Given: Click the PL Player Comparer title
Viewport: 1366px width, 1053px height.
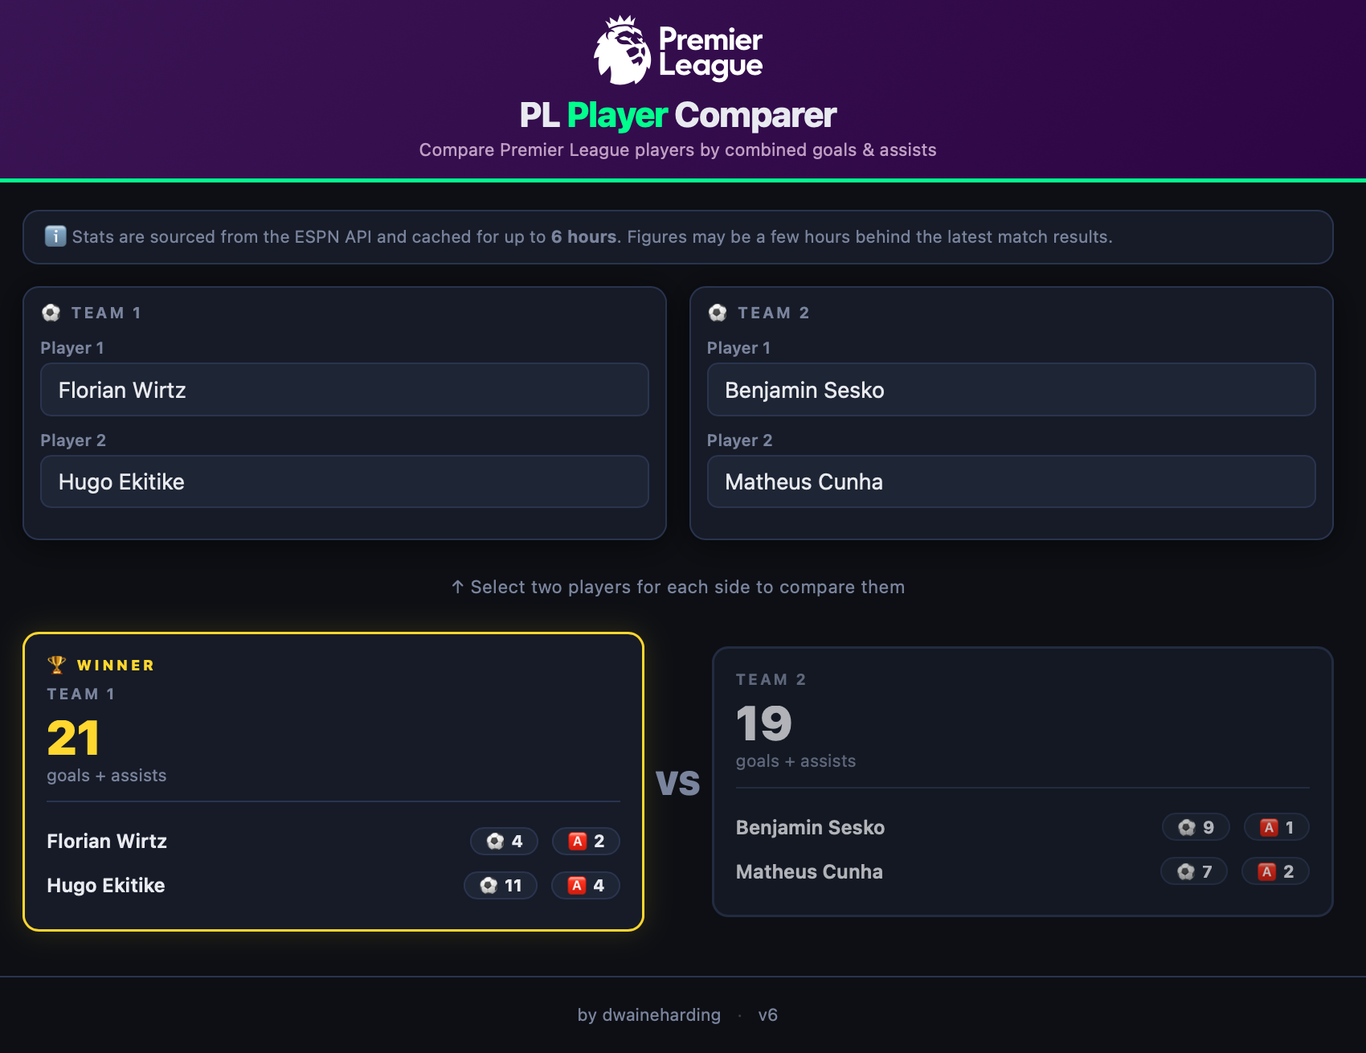Looking at the screenshot, I should pyautogui.click(x=677, y=116).
